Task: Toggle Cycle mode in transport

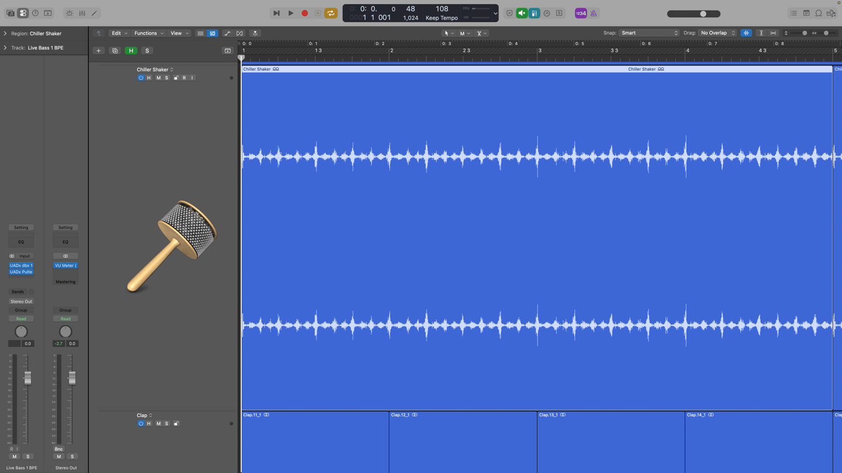Action: click(x=330, y=13)
